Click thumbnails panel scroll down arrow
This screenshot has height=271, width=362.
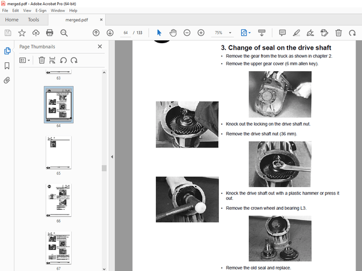tap(104, 269)
